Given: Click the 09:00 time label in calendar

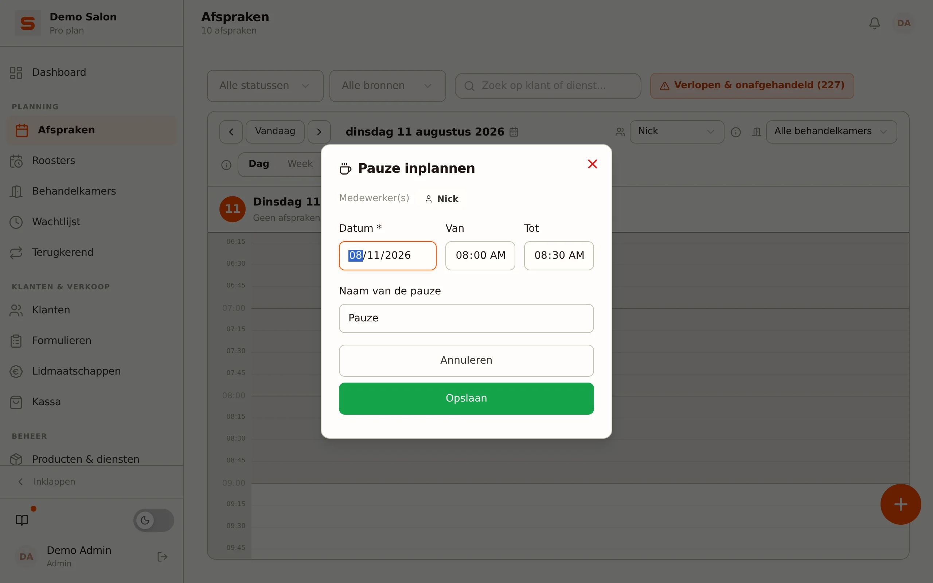Looking at the screenshot, I should [x=234, y=483].
